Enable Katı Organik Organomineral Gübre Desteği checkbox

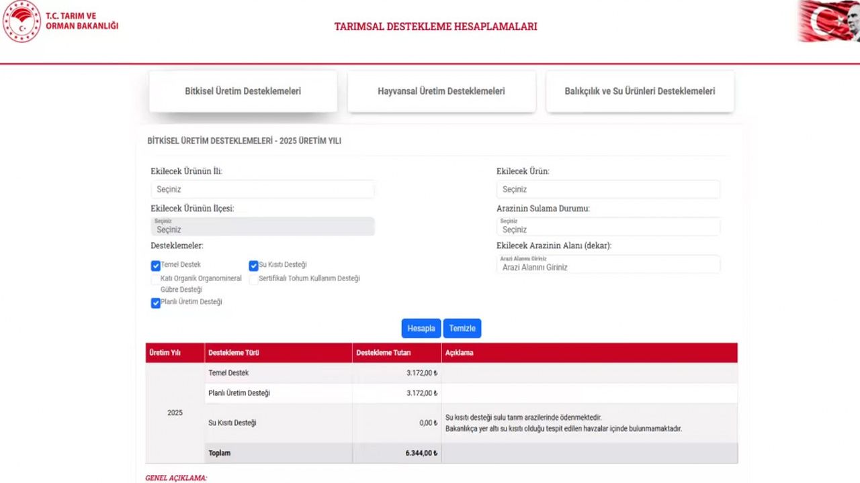156,279
